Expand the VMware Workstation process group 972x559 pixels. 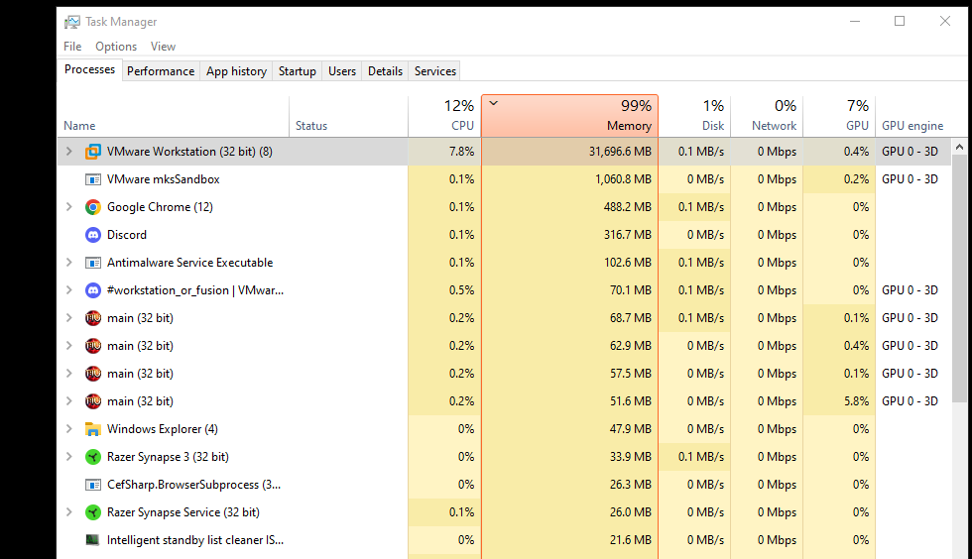[x=69, y=152]
